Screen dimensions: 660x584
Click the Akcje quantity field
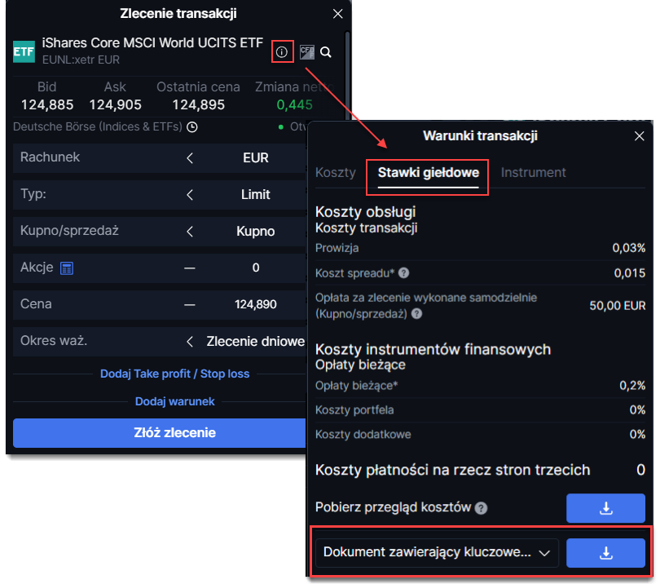point(256,268)
